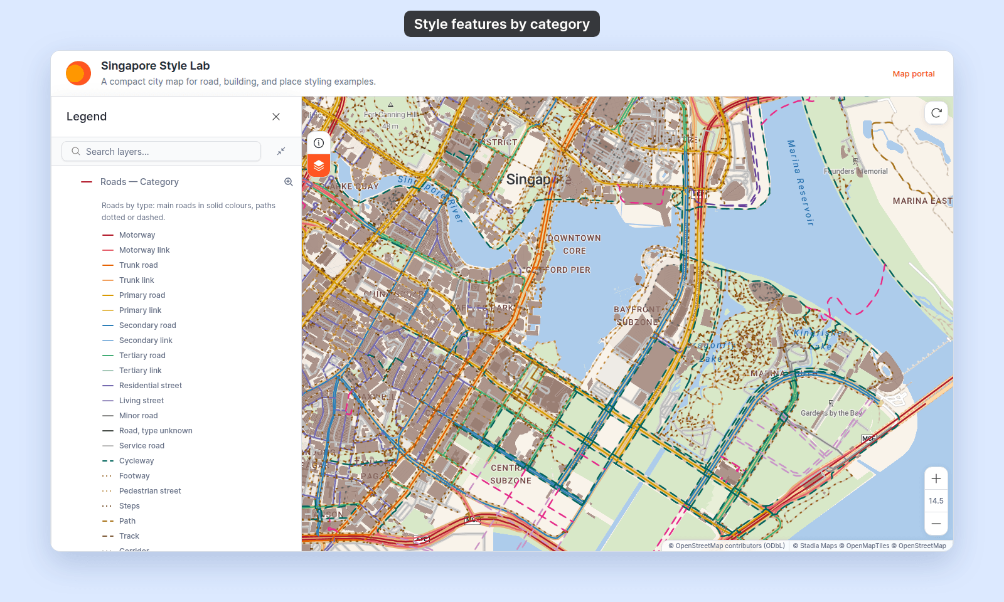Collapse all legend layers icon
This screenshot has width=1004, height=602.
tap(281, 151)
